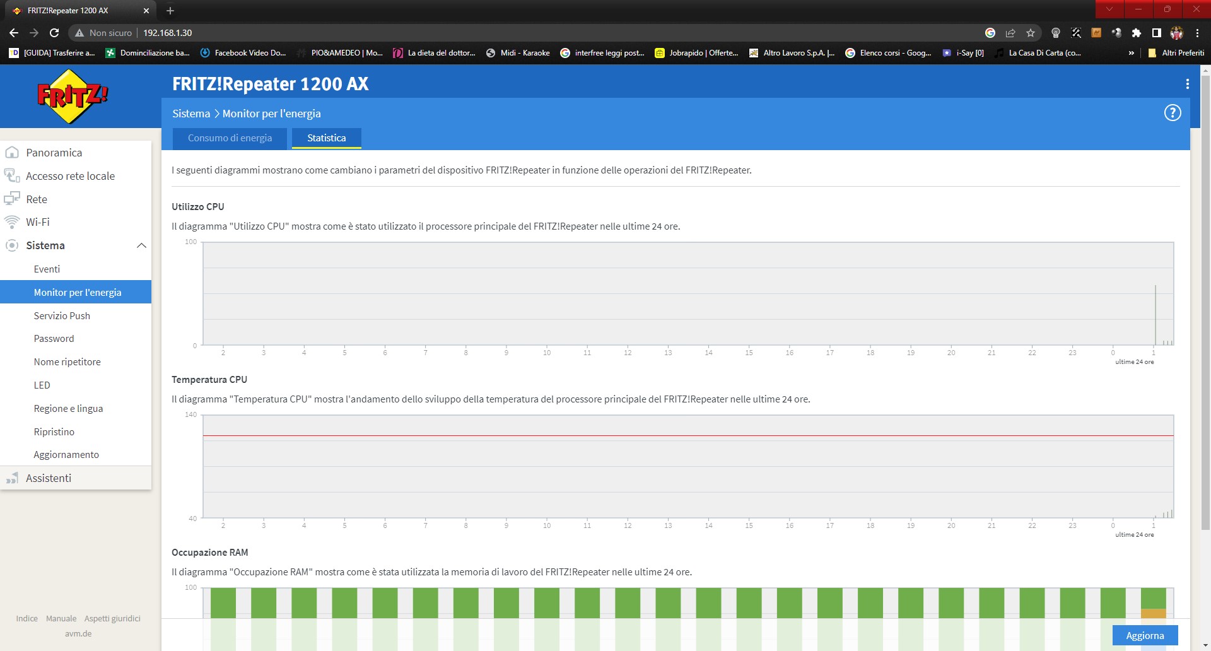The width and height of the screenshot is (1211, 651).
Task: Close the FRITZ!Repeater 1200 AX tab
Action: (x=146, y=11)
